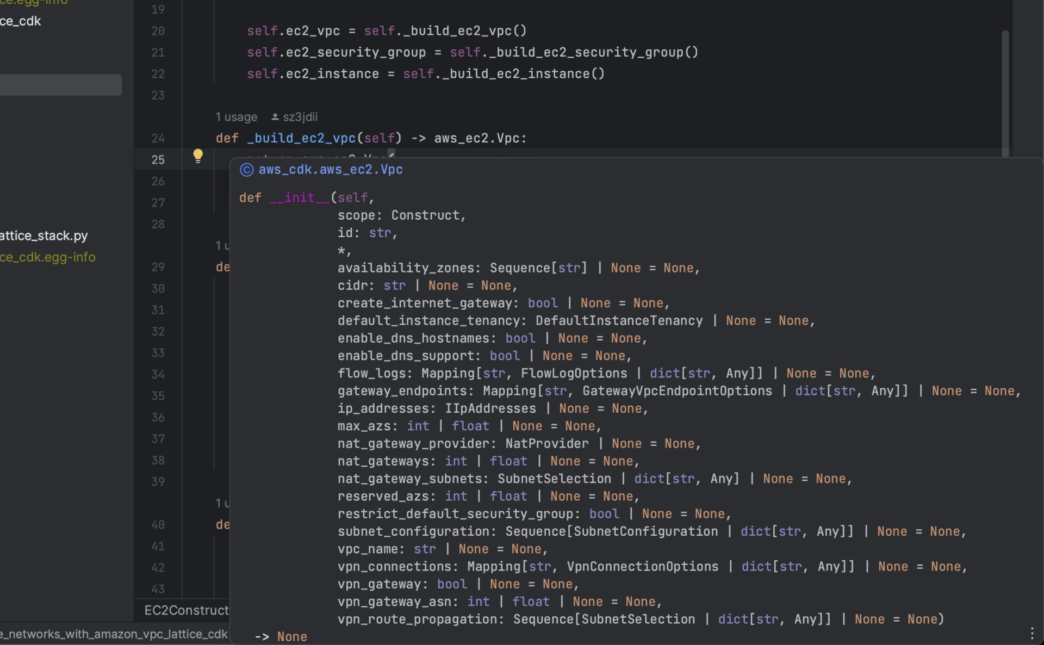Click the search field in the left sidebar
This screenshot has width=1044, height=645.
[x=60, y=84]
